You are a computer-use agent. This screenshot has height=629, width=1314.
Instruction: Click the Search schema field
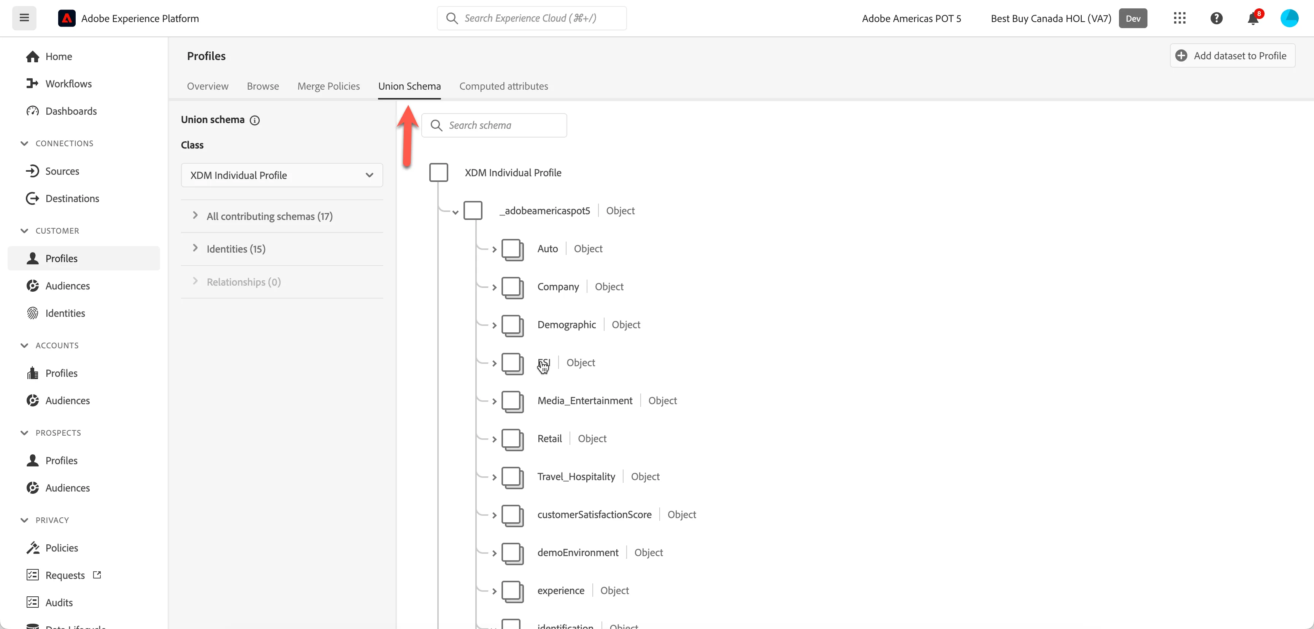point(494,125)
